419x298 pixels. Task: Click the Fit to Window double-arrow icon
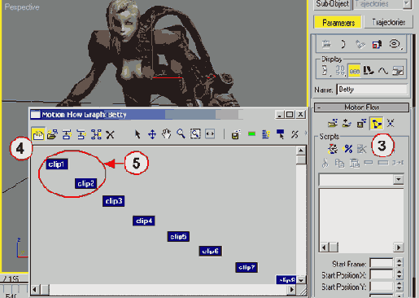coord(210,134)
